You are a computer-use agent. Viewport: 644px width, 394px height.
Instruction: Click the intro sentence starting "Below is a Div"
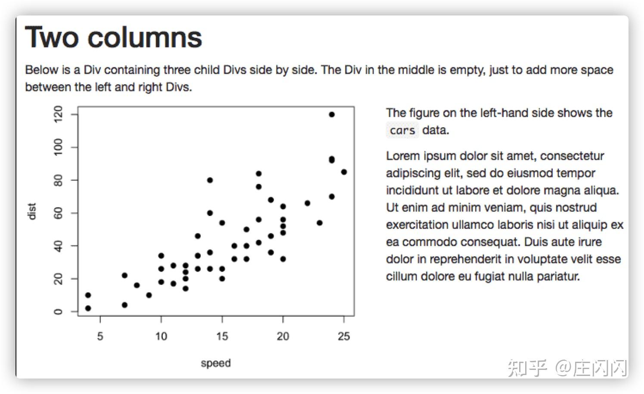pyautogui.click(x=319, y=78)
